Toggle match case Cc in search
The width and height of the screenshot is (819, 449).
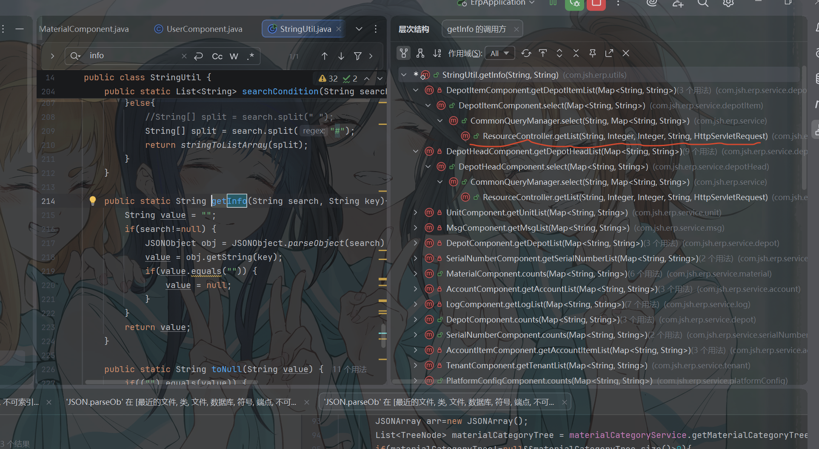(217, 56)
